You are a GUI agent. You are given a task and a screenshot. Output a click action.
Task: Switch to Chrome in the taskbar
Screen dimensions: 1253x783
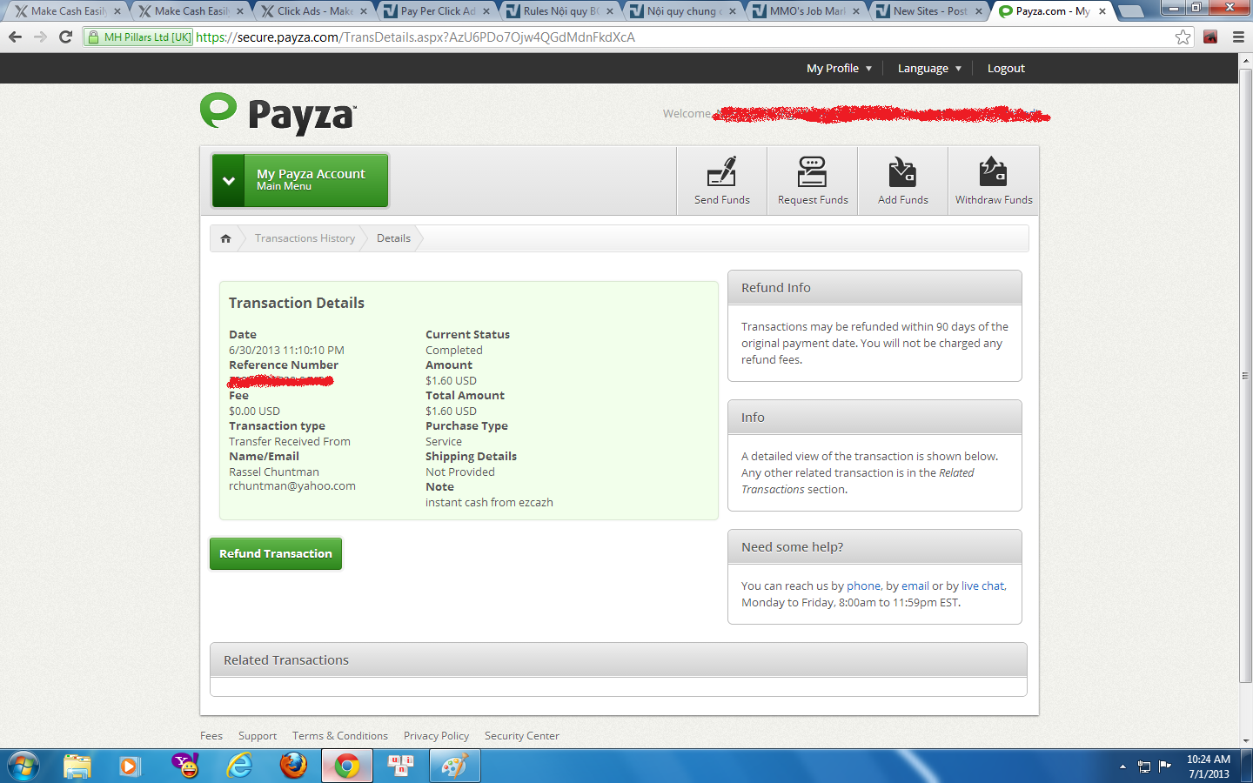pos(347,766)
